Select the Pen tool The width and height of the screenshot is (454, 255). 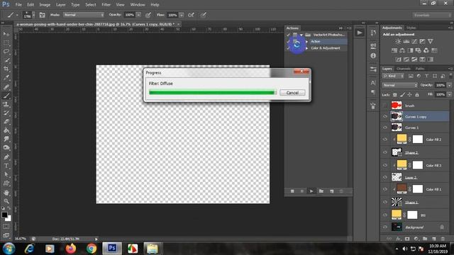(x=6, y=157)
